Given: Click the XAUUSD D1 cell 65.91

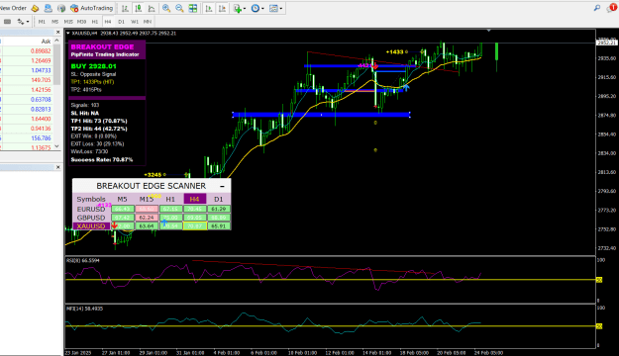Looking at the screenshot, I should click(x=219, y=226).
